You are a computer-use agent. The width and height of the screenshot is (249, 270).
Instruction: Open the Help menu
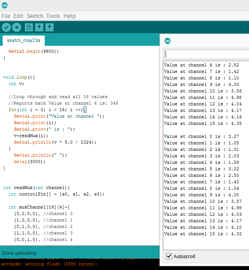70,16
